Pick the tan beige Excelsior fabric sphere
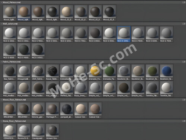The width and height of the screenshot is (186, 140). [x=138, y=72]
